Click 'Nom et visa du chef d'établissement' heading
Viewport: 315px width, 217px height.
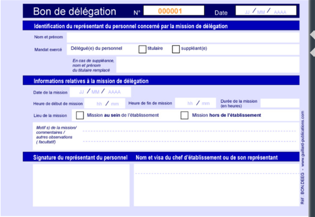[207, 158]
